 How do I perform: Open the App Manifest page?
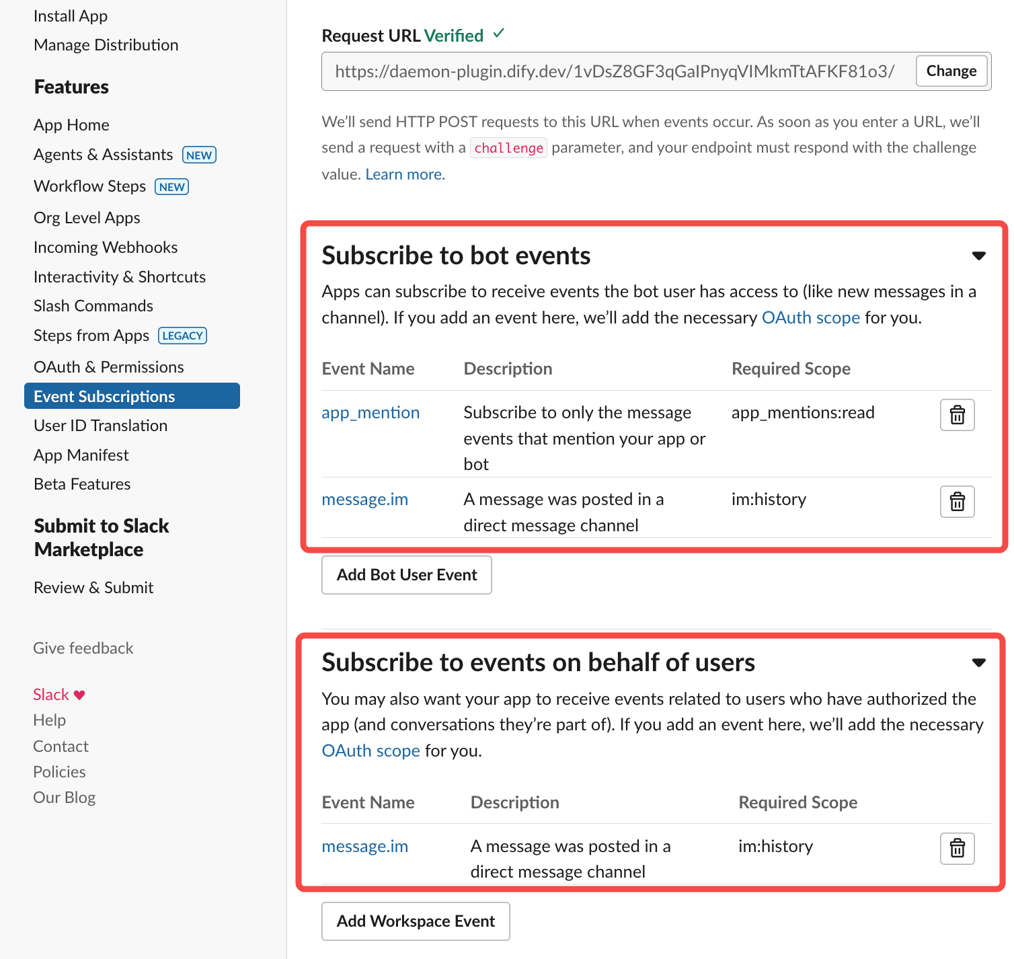pyautogui.click(x=81, y=455)
